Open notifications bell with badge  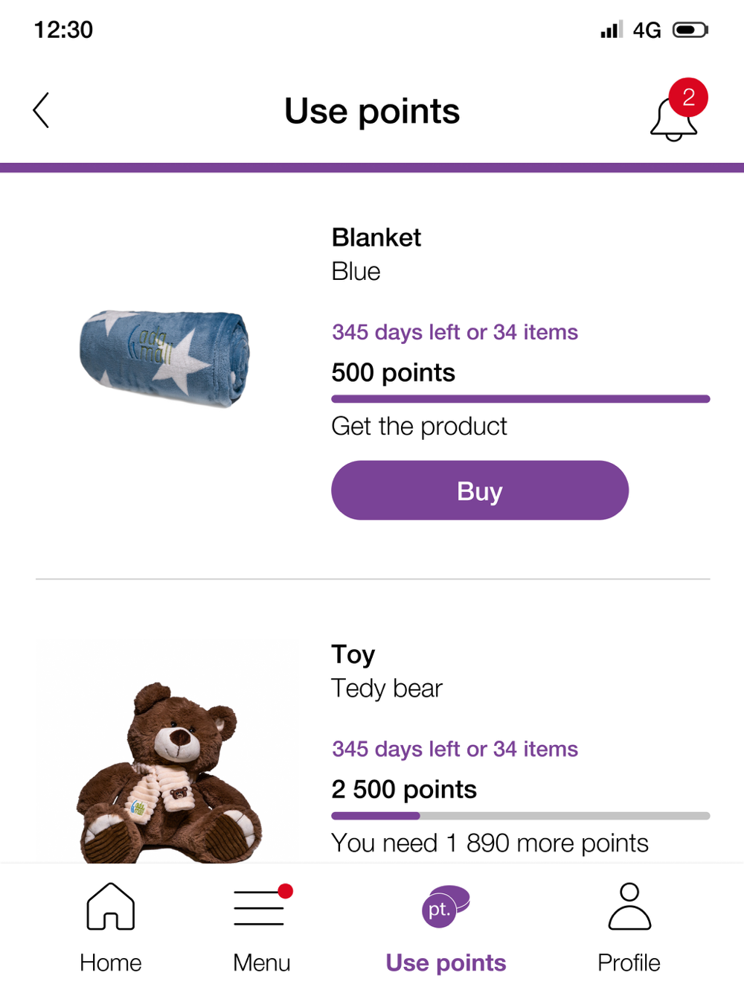pyautogui.click(x=678, y=110)
